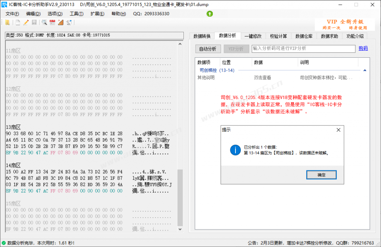This screenshot has height=247, width=381.
Task: Click the orange staircase toolbar icon
Action: (x=61, y=23)
